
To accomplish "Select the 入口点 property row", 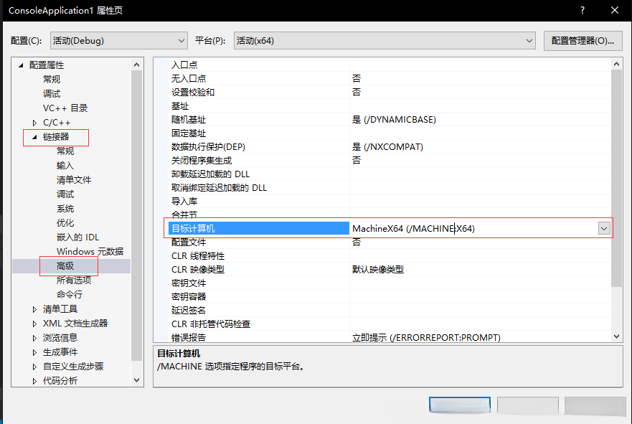I will [390, 65].
